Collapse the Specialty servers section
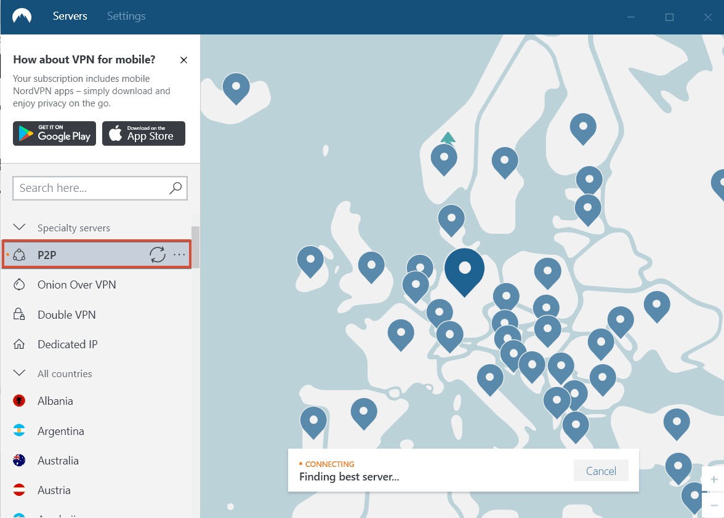The width and height of the screenshot is (724, 518). point(19,228)
